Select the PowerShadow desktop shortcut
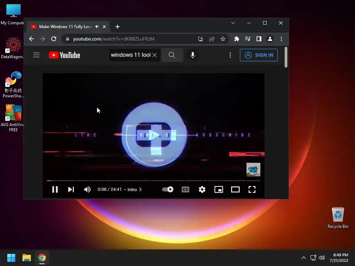Viewport: 355px width, 266px height. point(13,85)
